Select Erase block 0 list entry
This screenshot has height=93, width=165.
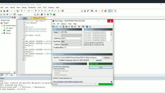(x=95, y=32)
